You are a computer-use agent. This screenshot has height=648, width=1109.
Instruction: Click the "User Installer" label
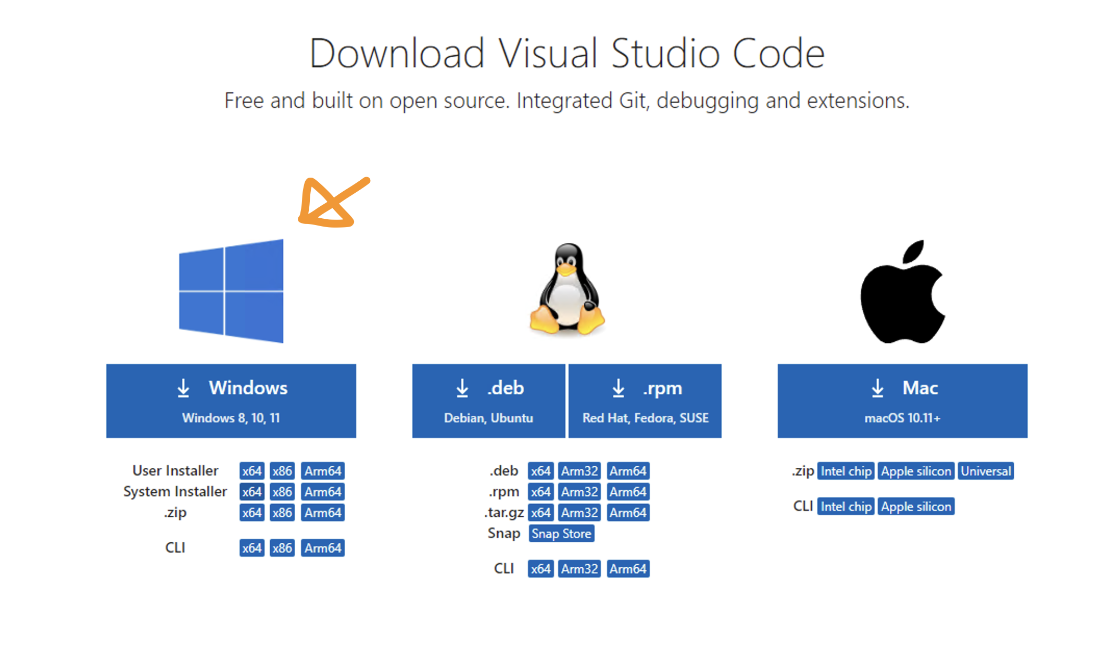coord(175,471)
